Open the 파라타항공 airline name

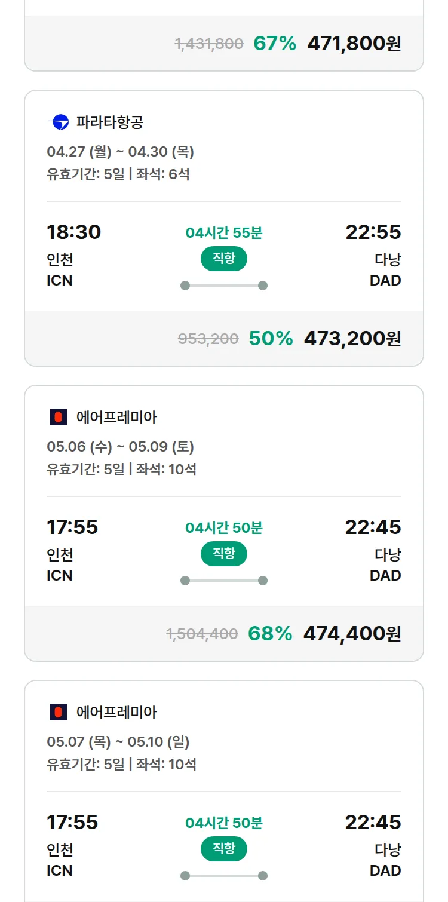[110, 122]
